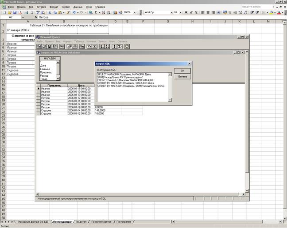Click Sort Ascending icon in Microsoft Query toolbar
Image resolution: width=287 pixels, height=228 pixels.
click(x=102, y=46)
